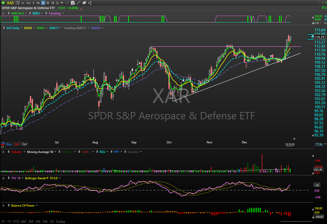Viewport: 327px width, 224px height.
Task: Open the EMA3 settings dropdown
Action: pyautogui.click(x=47, y=28)
